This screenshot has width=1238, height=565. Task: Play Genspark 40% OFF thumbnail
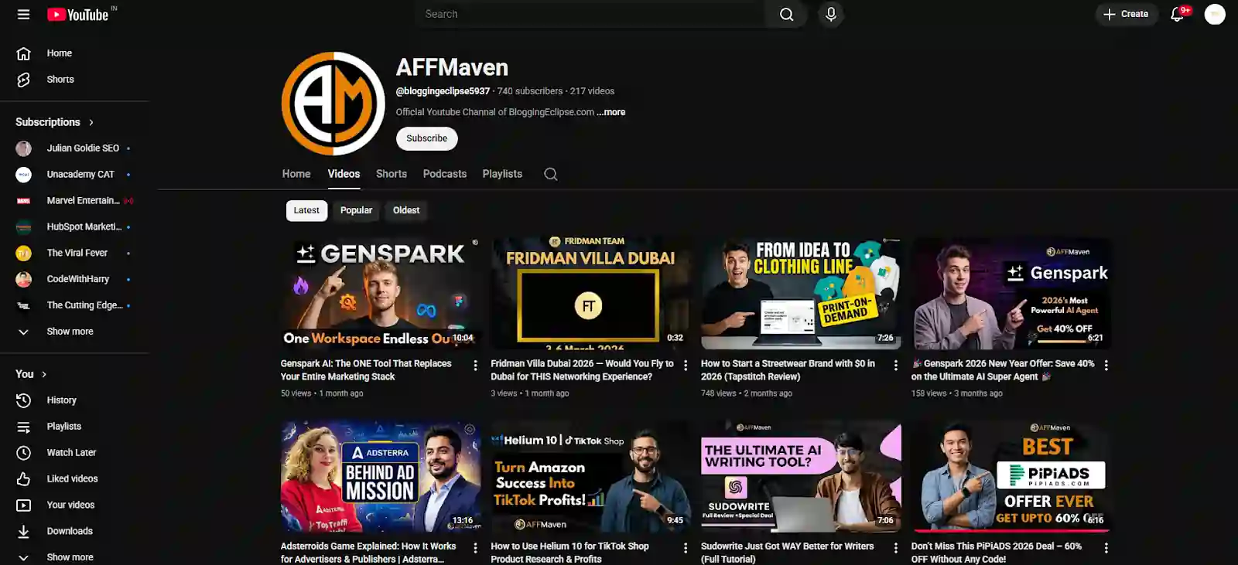pyautogui.click(x=1011, y=294)
